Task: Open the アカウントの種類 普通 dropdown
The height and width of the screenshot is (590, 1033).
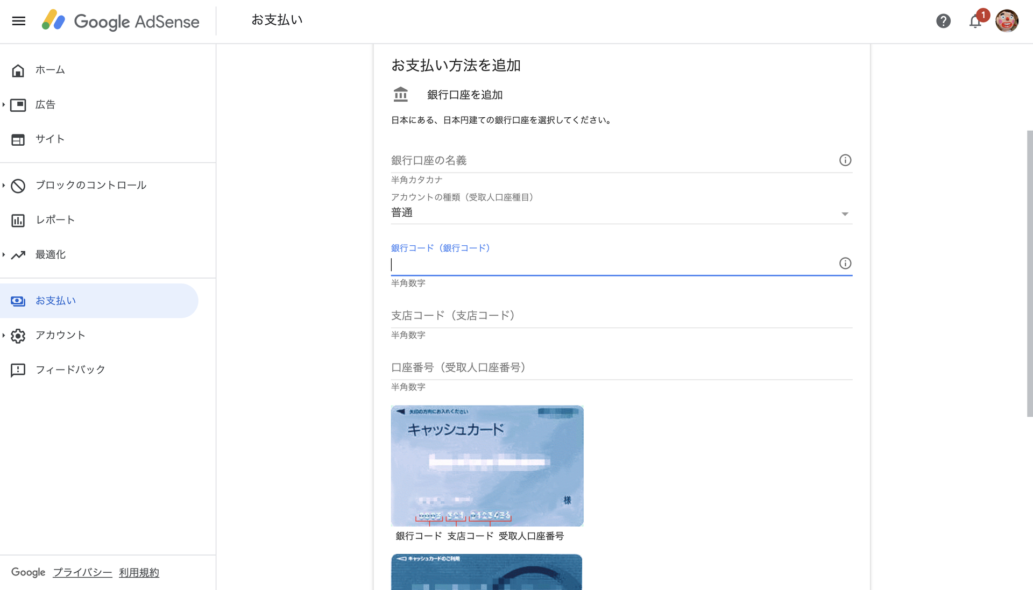Action: point(621,213)
